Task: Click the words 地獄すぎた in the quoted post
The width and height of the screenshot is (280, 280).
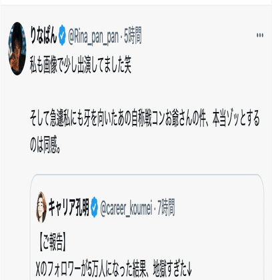Action: [170, 269]
